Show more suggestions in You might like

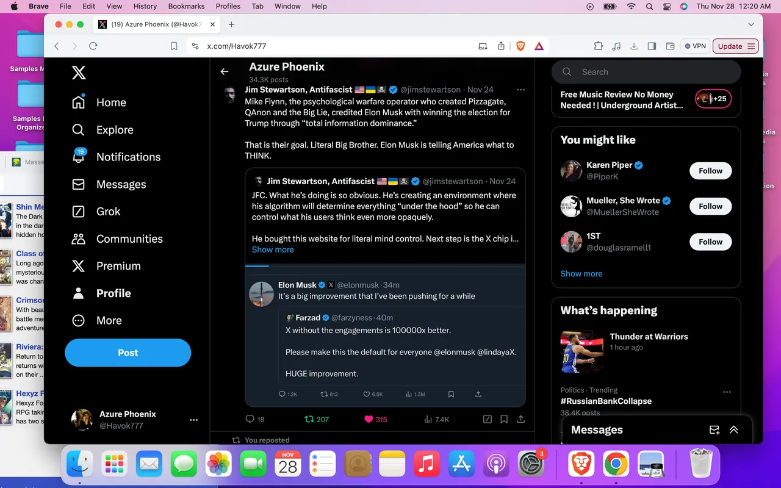(581, 273)
